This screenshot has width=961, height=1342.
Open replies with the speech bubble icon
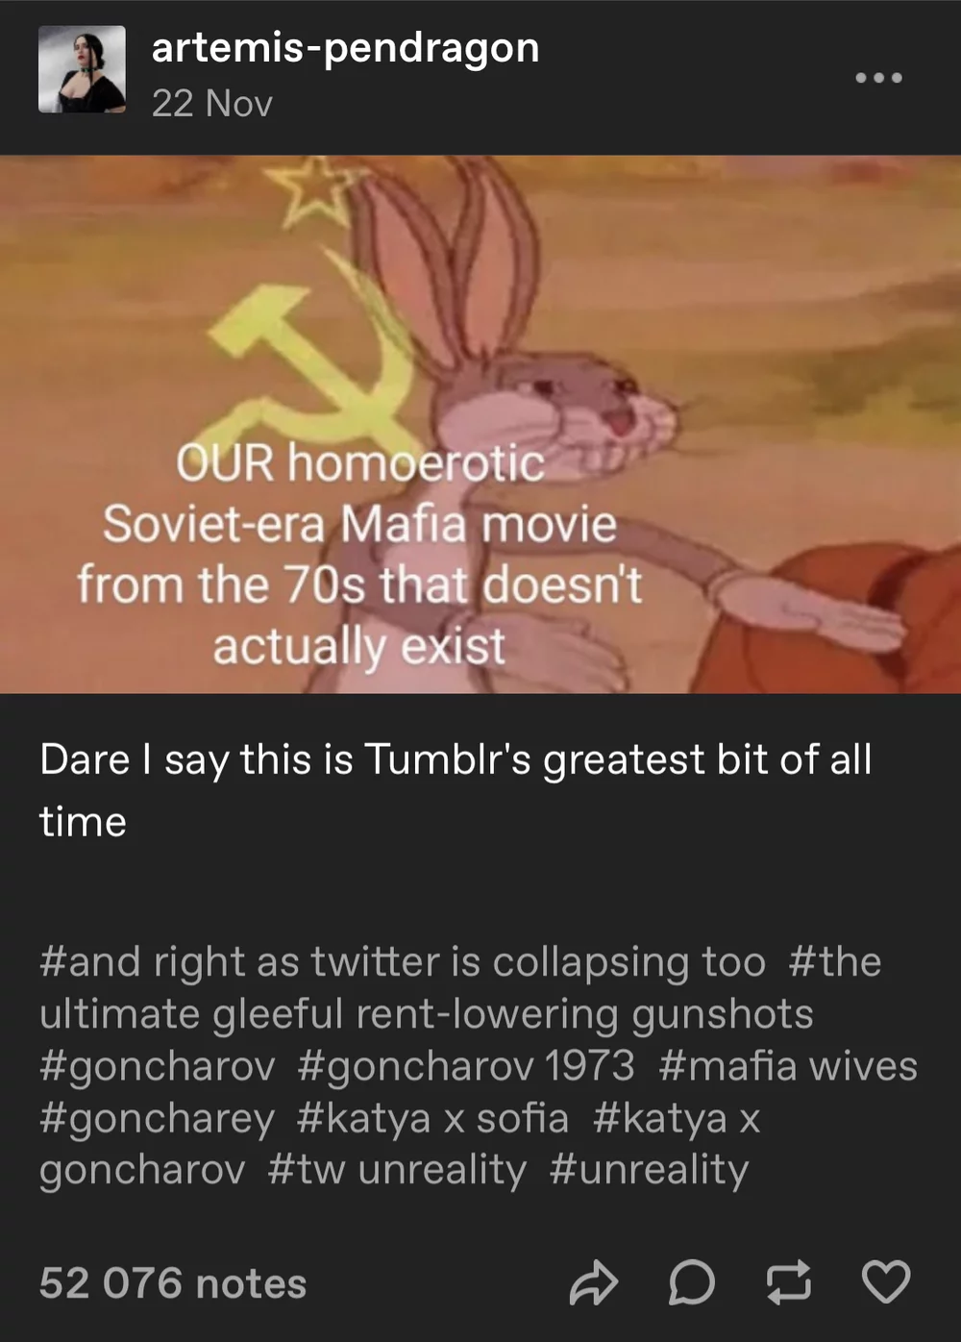(x=691, y=1282)
